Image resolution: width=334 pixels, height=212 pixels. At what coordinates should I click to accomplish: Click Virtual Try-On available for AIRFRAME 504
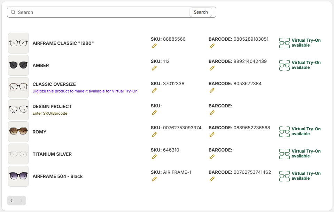pyautogui.click(x=306, y=176)
